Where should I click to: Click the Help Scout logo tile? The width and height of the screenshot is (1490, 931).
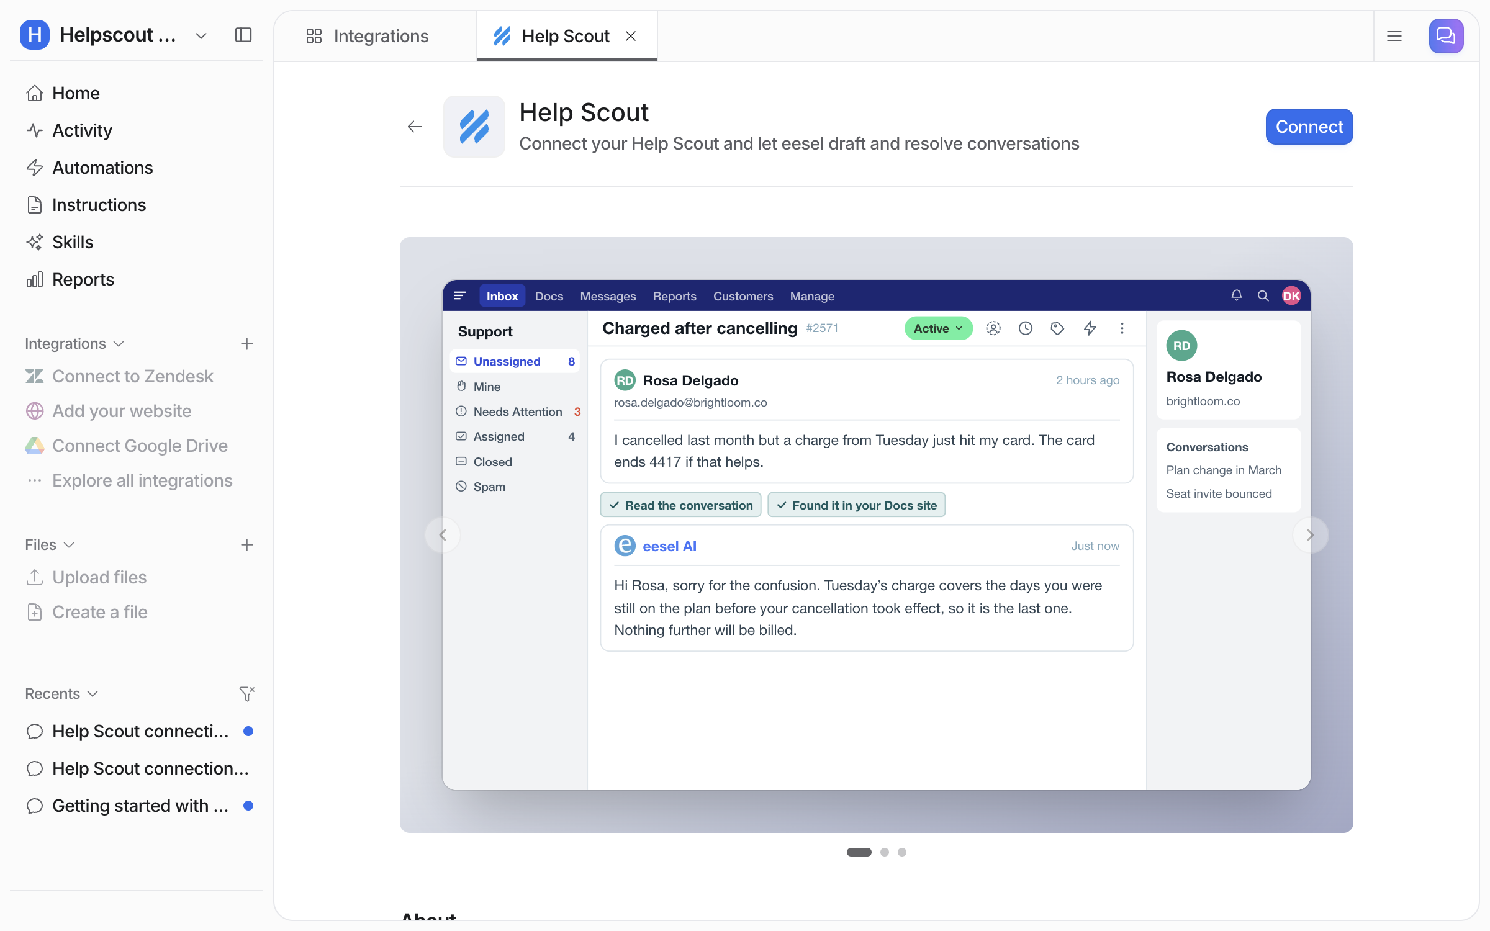point(474,127)
